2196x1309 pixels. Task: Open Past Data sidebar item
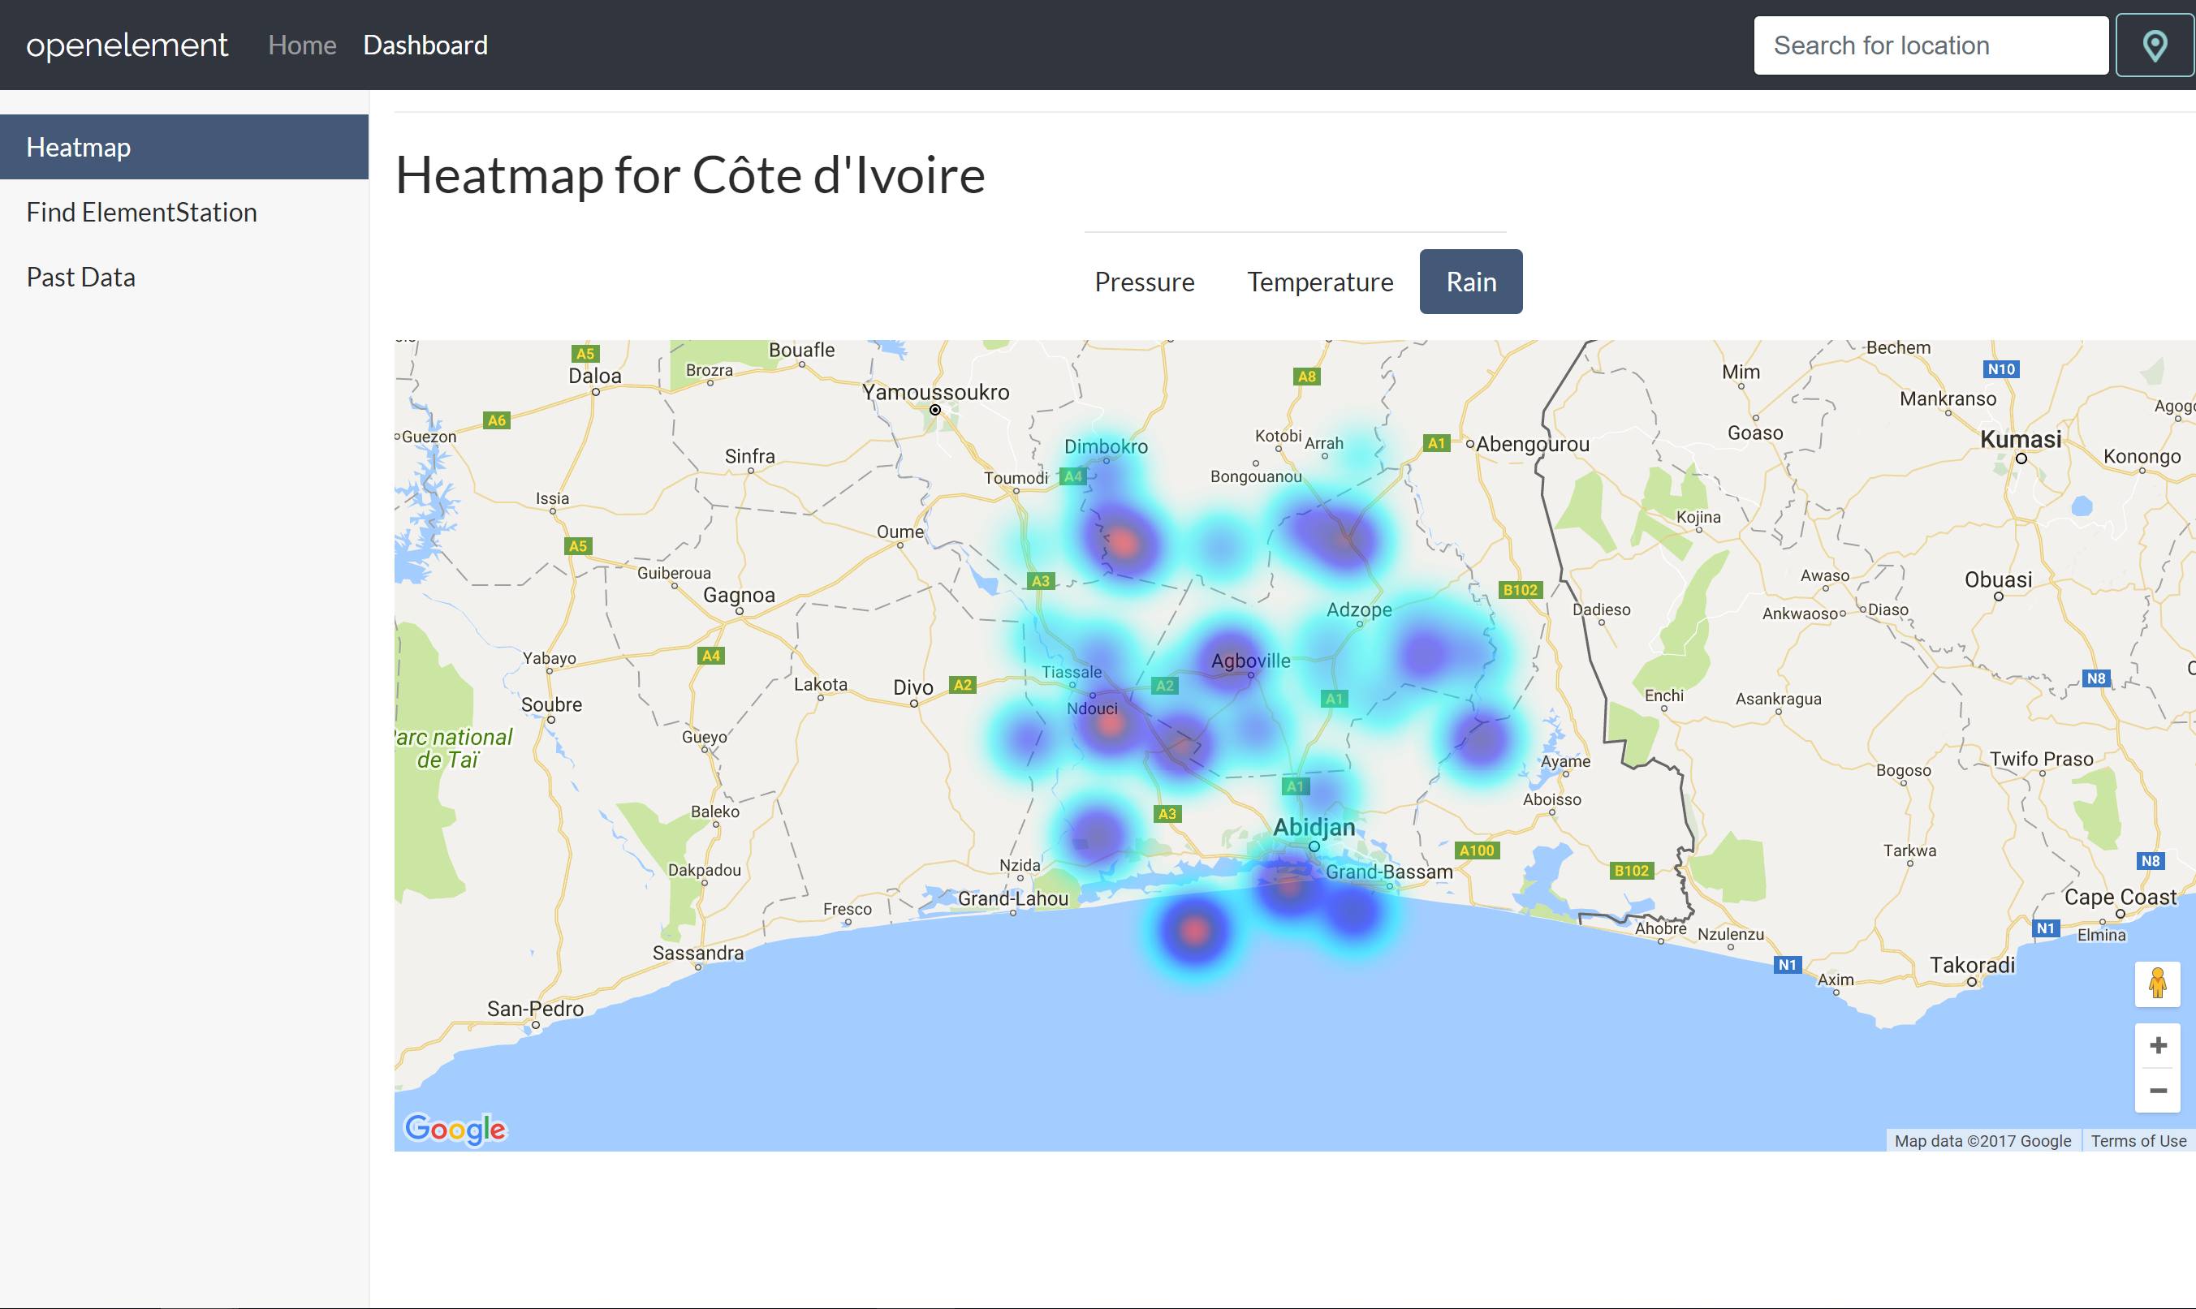(81, 278)
